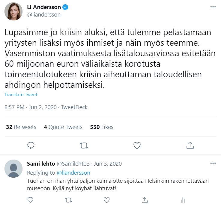The width and height of the screenshot is (221, 208).
Task: Retweet Sami lehto's reply
Action: pos(68,200)
